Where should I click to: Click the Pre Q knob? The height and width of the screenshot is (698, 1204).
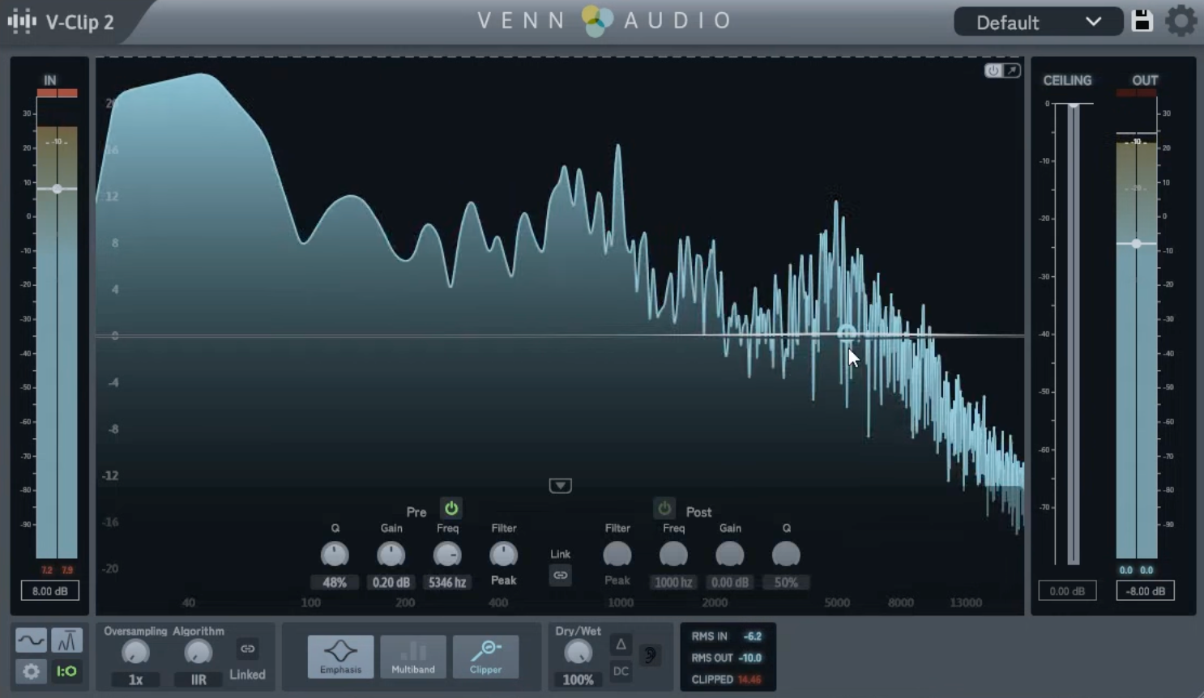coord(335,555)
